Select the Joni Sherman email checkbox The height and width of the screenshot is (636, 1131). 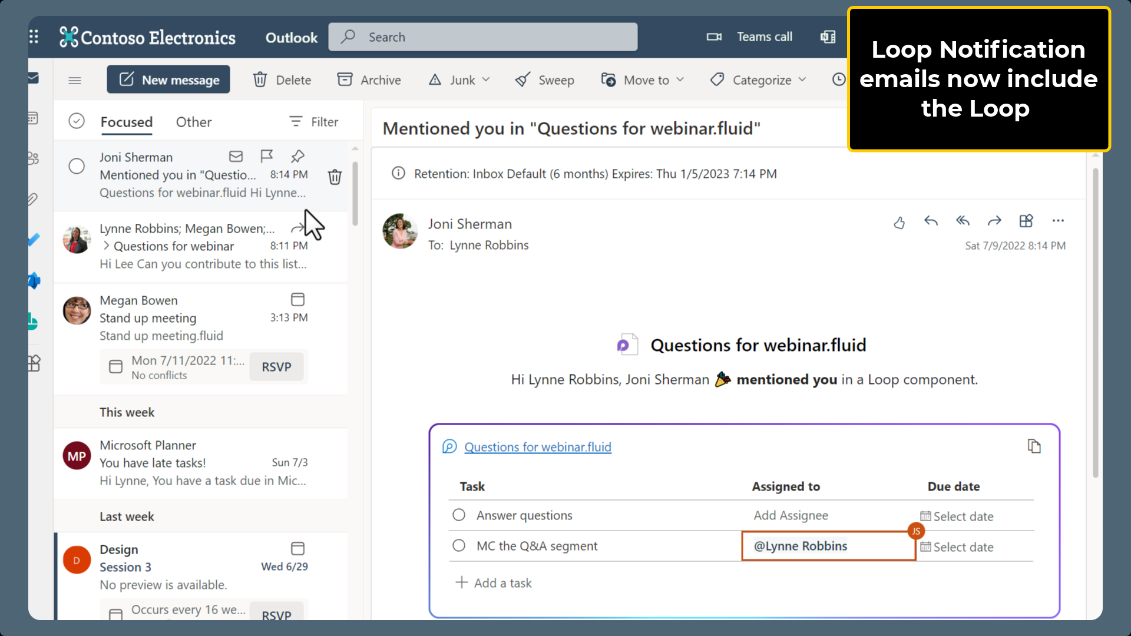77,166
